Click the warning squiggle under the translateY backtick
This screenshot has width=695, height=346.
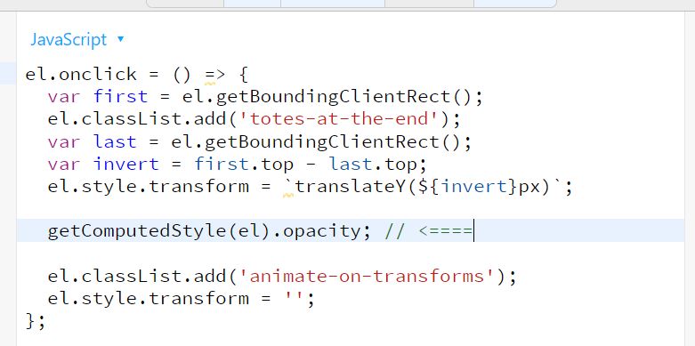point(288,195)
